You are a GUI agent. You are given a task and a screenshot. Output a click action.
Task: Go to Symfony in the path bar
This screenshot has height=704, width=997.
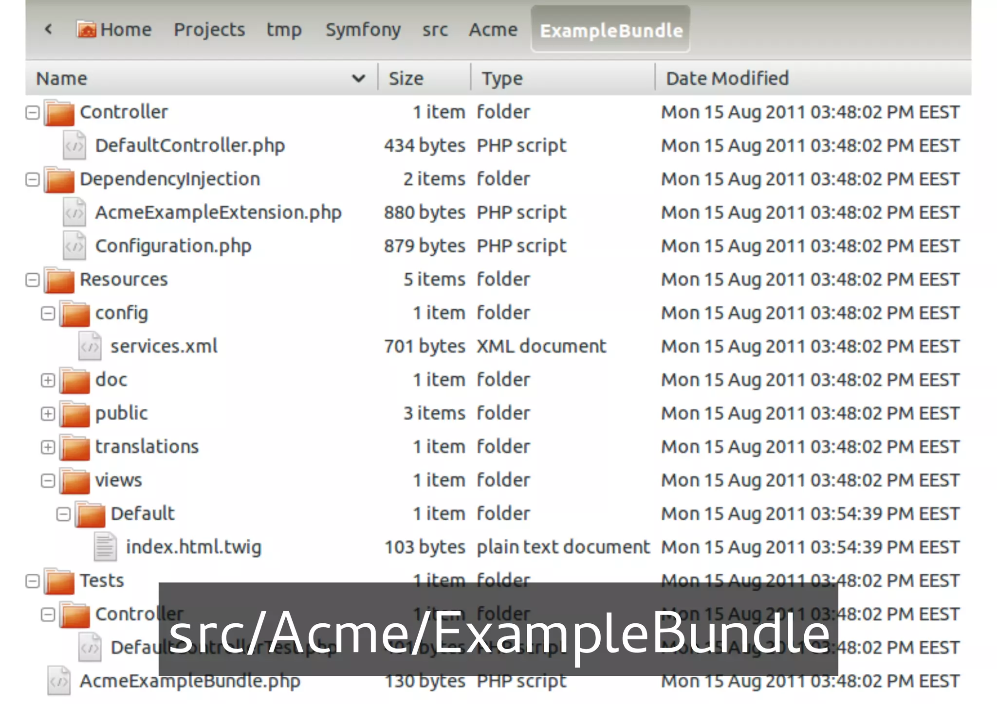pyautogui.click(x=363, y=30)
